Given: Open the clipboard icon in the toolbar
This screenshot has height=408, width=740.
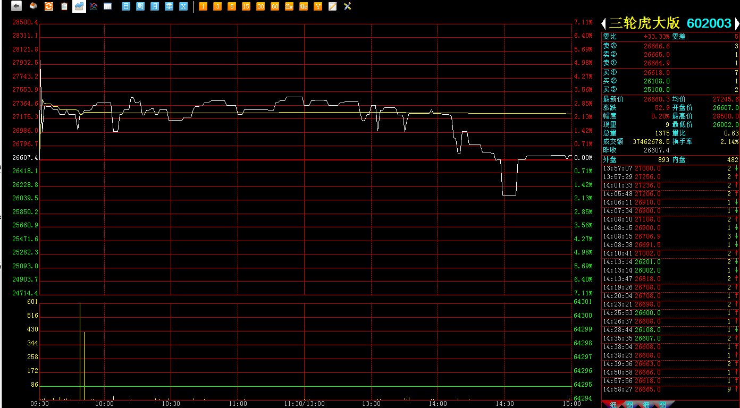Looking at the screenshot, I should click(x=64, y=6).
